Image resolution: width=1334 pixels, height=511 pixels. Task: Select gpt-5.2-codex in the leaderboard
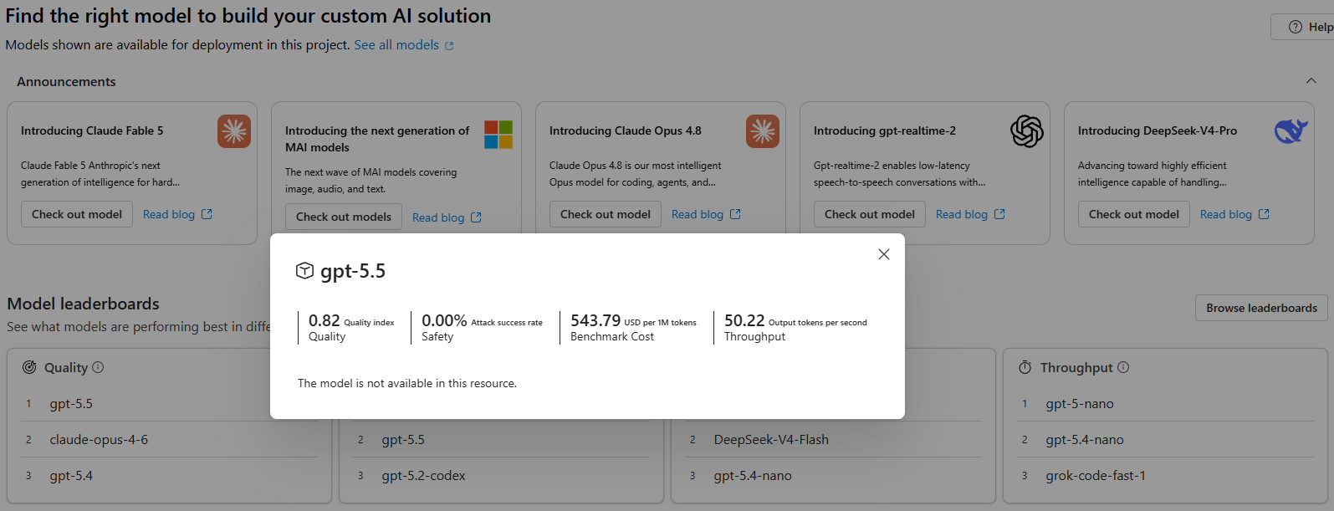(x=423, y=476)
